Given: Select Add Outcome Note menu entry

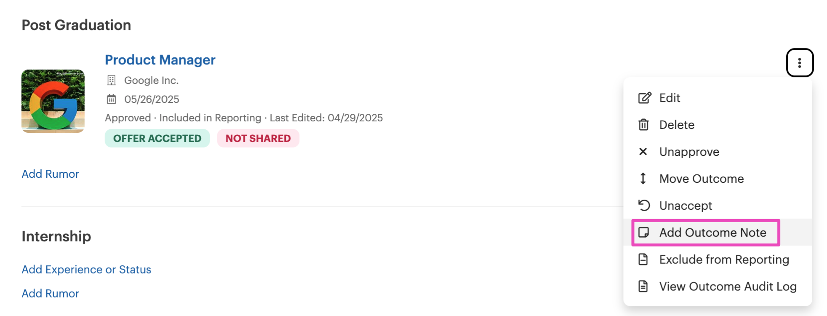Looking at the screenshot, I should click(x=712, y=233).
